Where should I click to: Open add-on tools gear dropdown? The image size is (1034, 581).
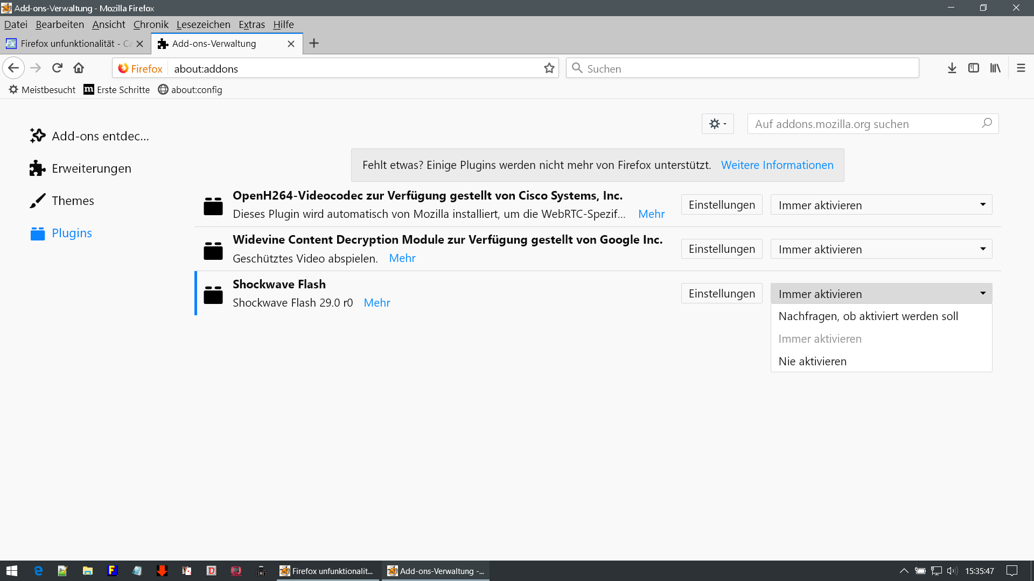coord(717,124)
